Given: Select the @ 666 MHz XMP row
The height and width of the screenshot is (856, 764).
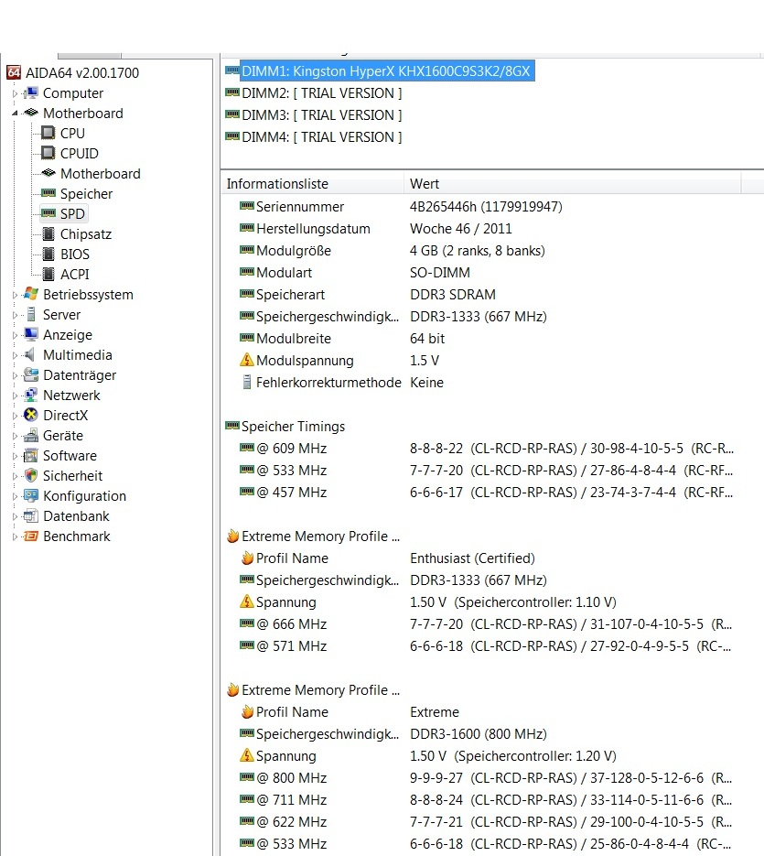Looking at the screenshot, I should coord(486,624).
